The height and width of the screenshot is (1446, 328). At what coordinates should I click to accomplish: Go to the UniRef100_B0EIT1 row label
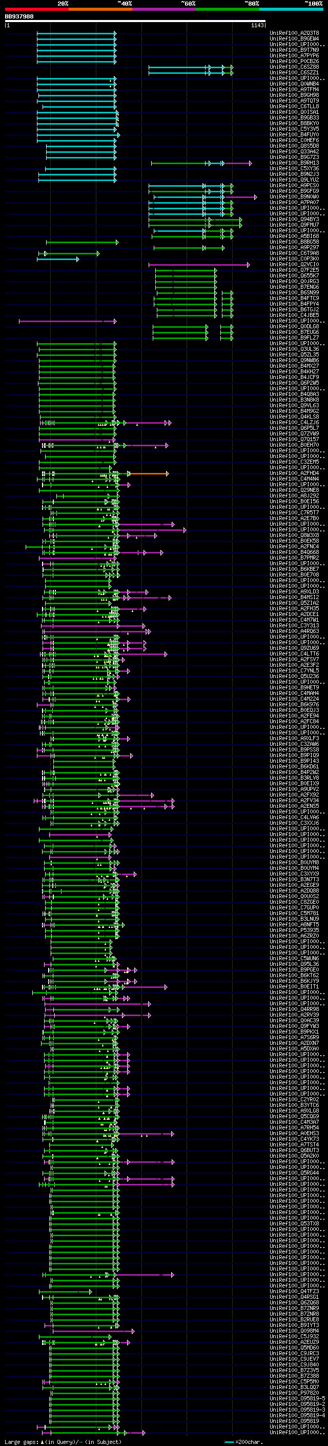294,987
